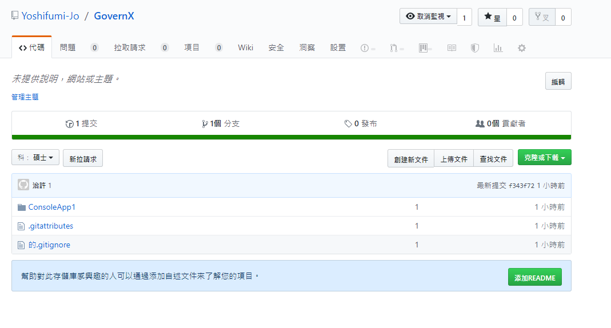This screenshot has height=328, width=611.
Task: Click the people icon beside 0個 貢獻者
Action: [480, 123]
